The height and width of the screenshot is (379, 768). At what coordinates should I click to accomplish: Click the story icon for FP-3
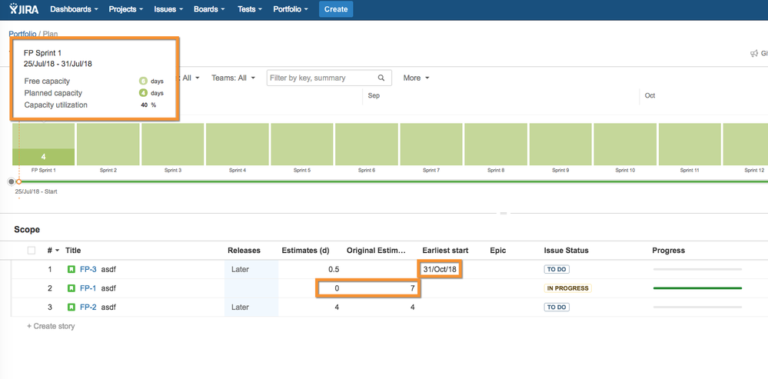[71, 269]
